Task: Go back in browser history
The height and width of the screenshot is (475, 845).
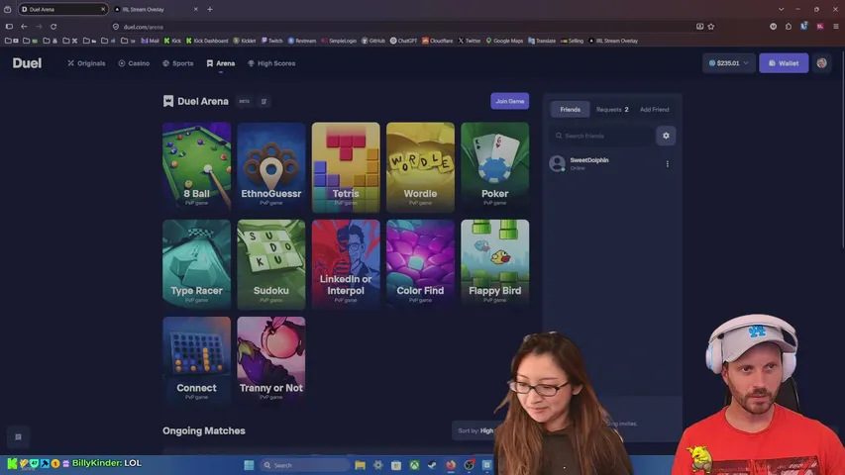Action: (24, 27)
